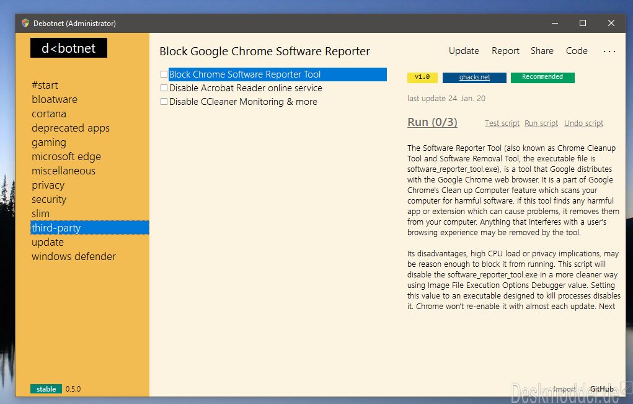Open the GitHub link
Viewport: 633px width, 404px height.
pos(601,389)
